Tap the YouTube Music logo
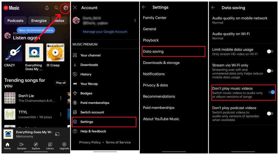The image size is (279, 155). 11,8
